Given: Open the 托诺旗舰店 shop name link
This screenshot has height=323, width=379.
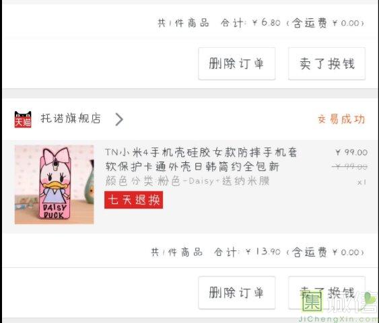Looking at the screenshot, I should [71, 118].
